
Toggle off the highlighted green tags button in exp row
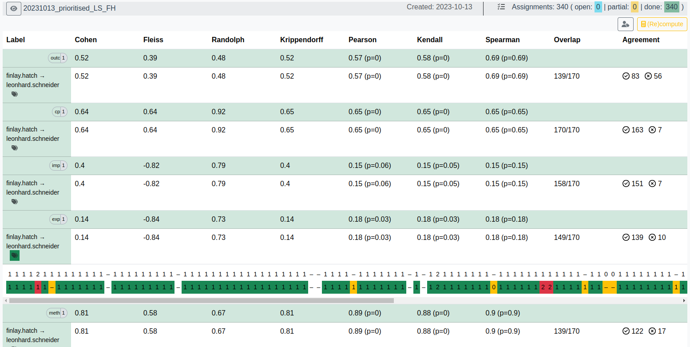pyautogui.click(x=15, y=255)
